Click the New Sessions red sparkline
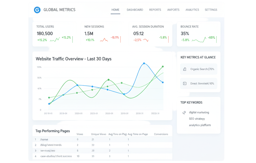Viewport: 256px width, 163px height. tap(104, 40)
